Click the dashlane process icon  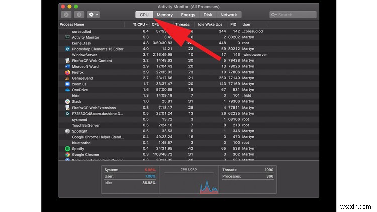(67, 114)
